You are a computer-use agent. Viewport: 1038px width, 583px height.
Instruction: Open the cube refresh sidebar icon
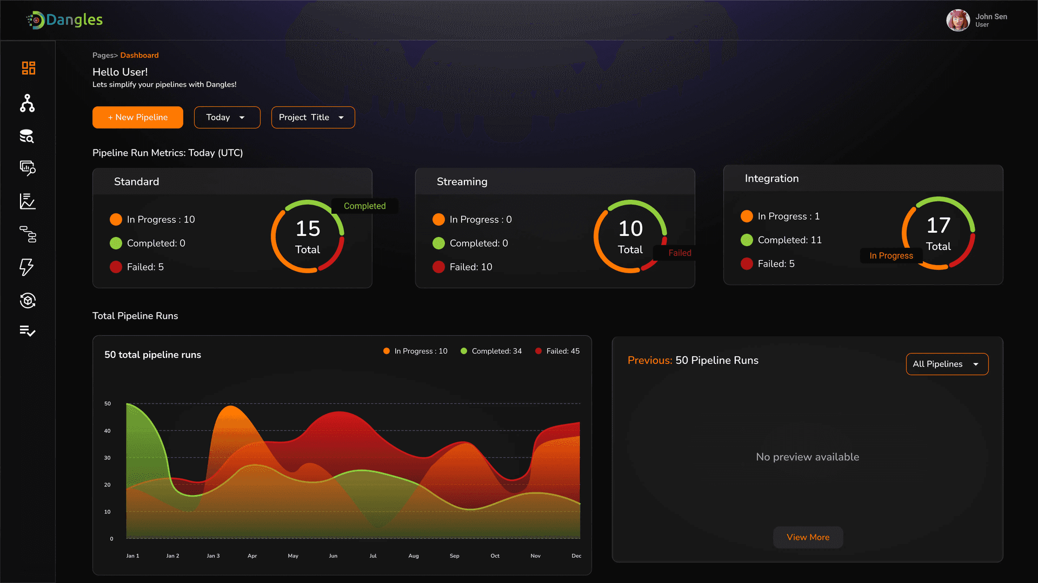28,300
